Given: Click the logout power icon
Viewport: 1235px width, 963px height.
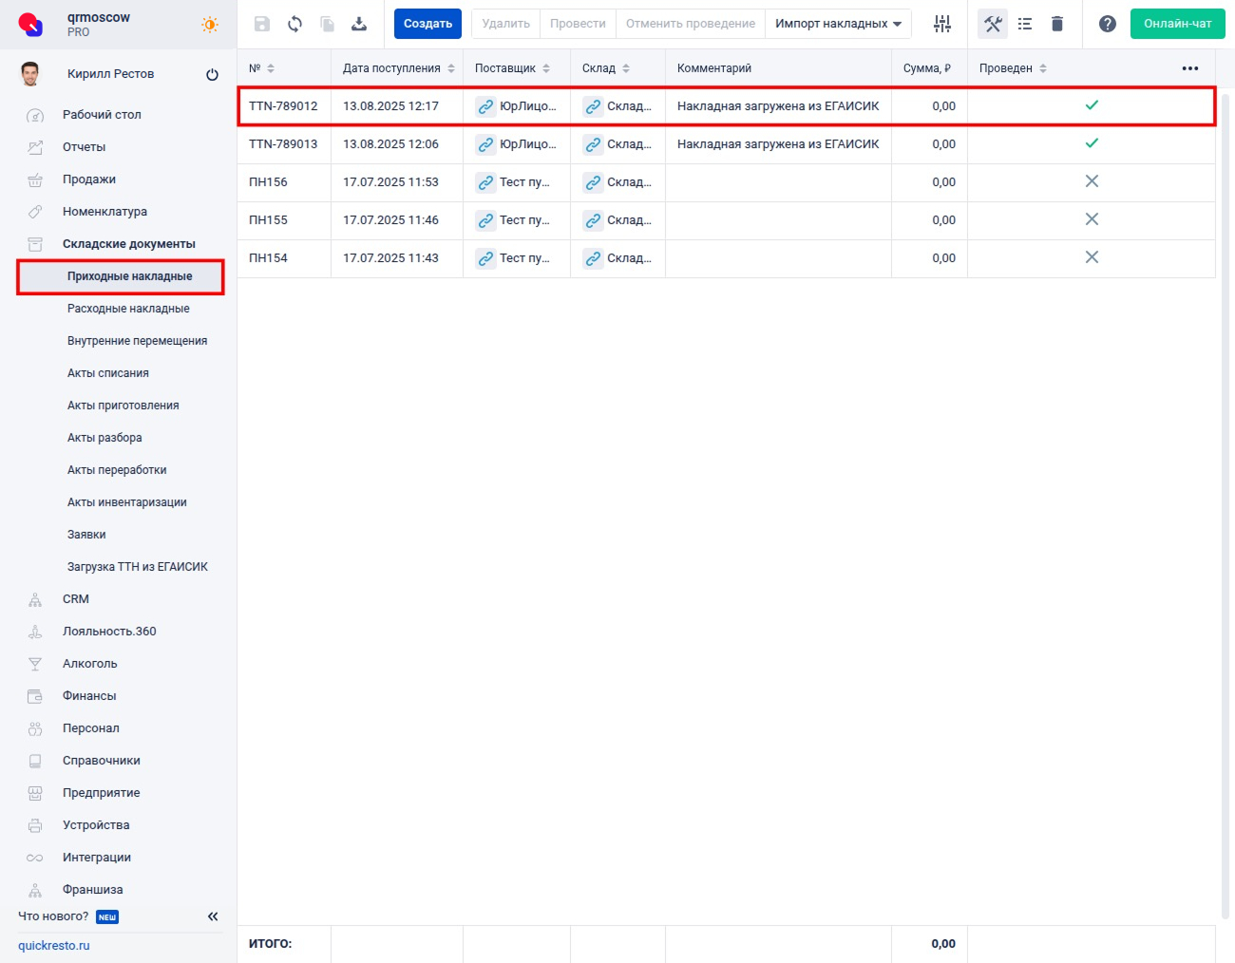Looking at the screenshot, I should [x=212, y=74].
